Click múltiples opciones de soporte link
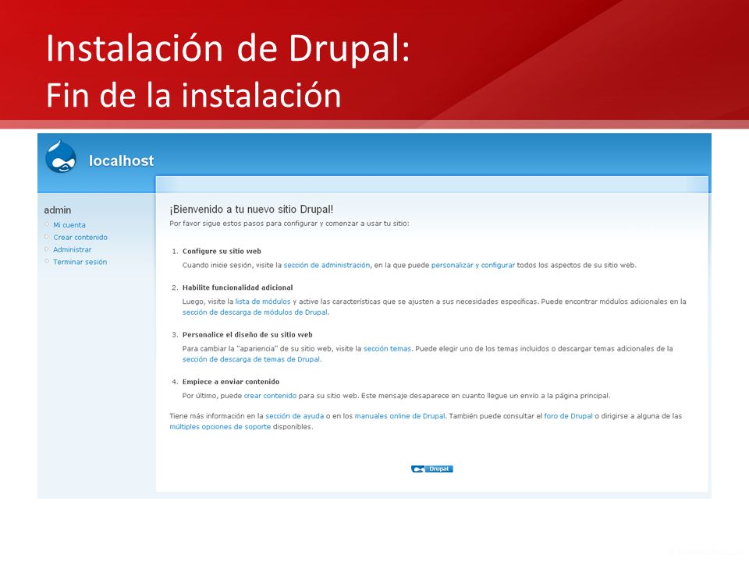 click(x=220, y=427)
